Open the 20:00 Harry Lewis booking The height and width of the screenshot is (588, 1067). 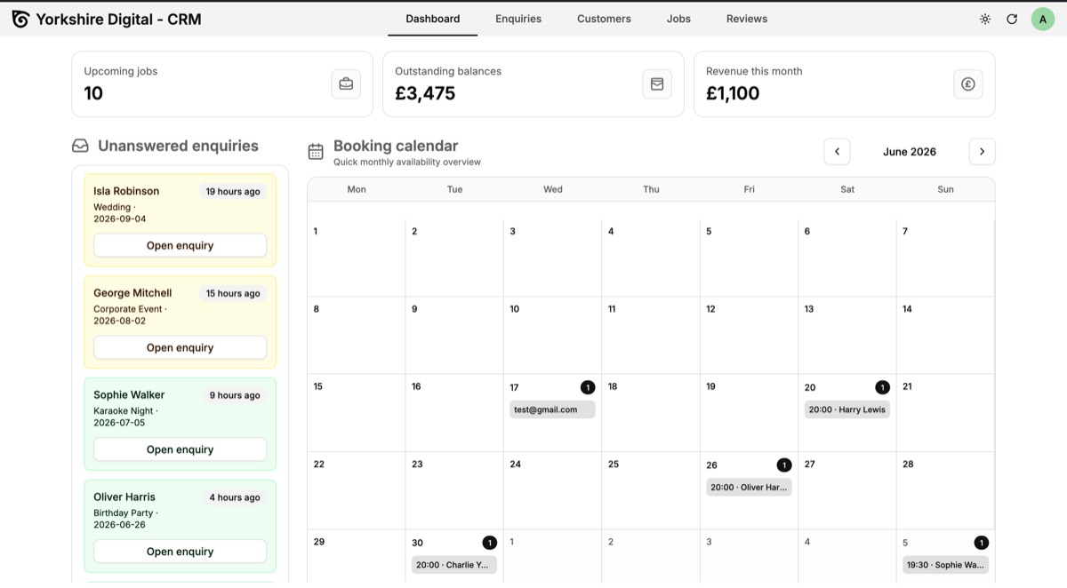pos(847,409)
